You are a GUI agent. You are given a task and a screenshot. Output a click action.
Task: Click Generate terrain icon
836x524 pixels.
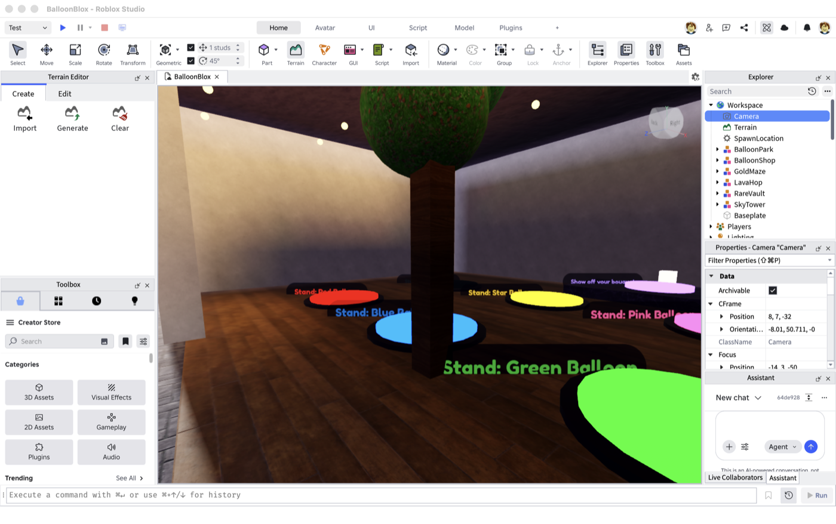pos(72,119)
